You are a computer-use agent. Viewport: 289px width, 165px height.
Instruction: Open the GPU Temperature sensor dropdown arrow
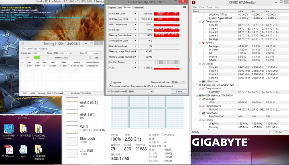click(x=135, y=24)
